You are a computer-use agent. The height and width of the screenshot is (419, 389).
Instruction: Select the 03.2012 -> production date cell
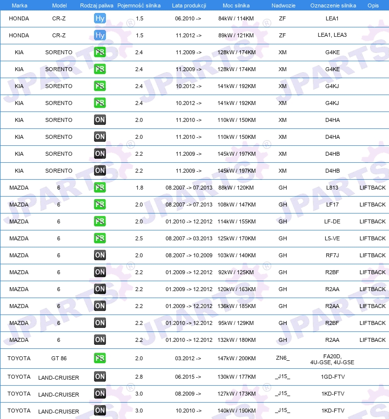point(188,358)
